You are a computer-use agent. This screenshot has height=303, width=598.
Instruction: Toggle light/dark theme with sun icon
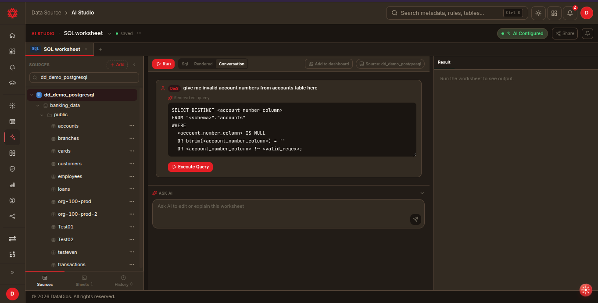point(538,13)
